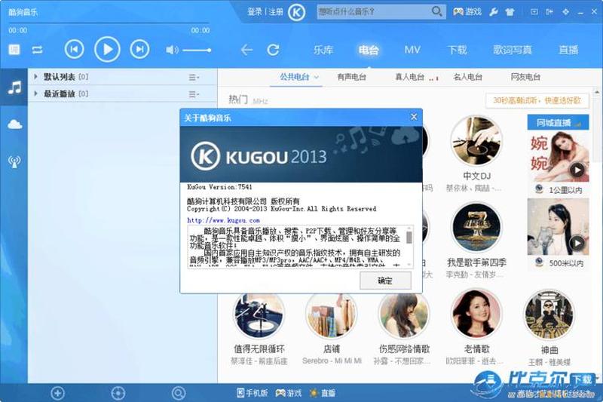This screenshot has width=603, height=402.
Task: Select the 真人电台 sub-tab
Action: 409,77
